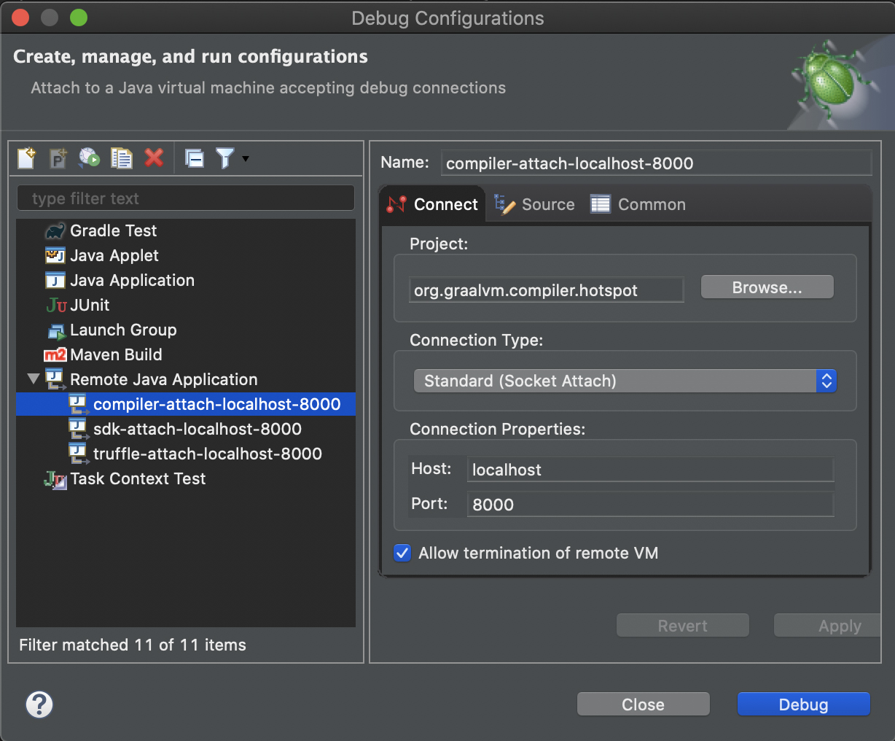Select sdk-attach-localhost-8000 configuration
The image size is (895, 741).
click(197, 429)
